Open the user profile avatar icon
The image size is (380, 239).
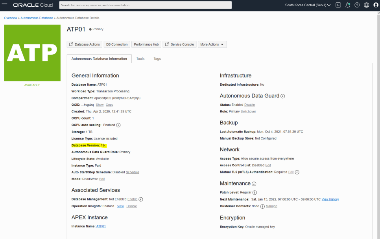pyautogui.click(x=376, y=5)
